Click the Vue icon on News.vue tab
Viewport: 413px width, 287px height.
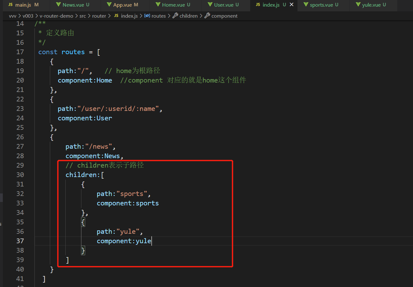tap(58, 5)
